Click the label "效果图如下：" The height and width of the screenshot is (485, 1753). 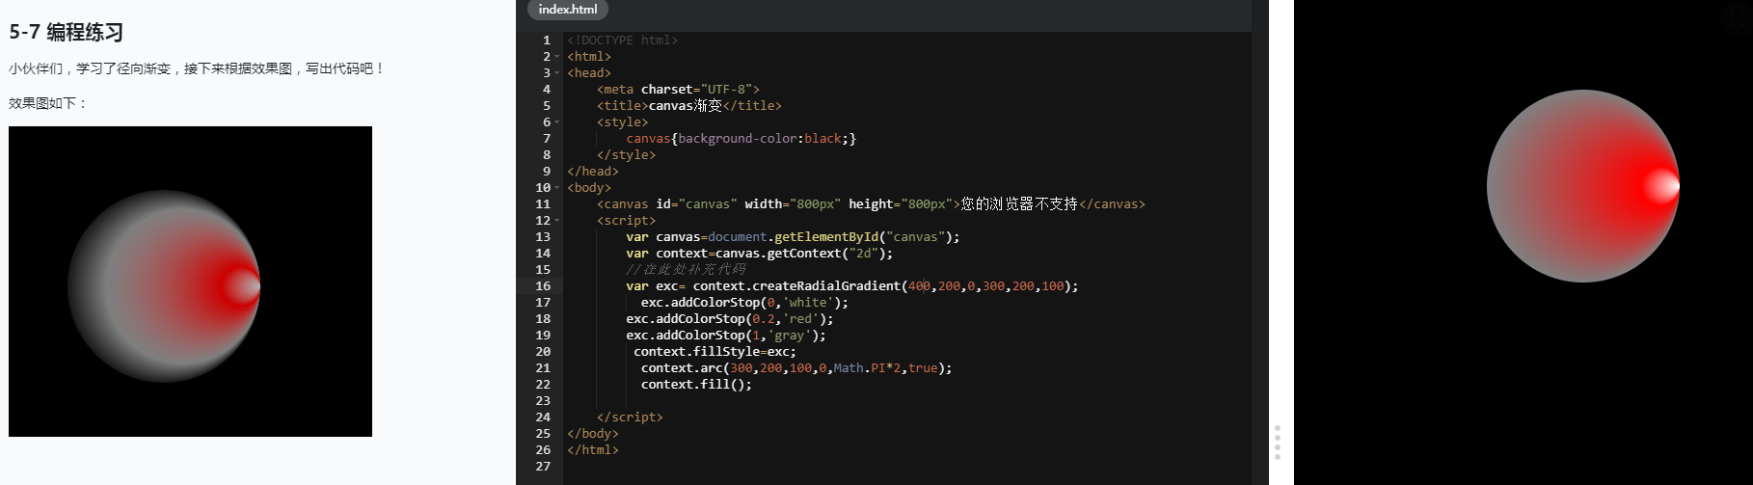tap(48, 103)
